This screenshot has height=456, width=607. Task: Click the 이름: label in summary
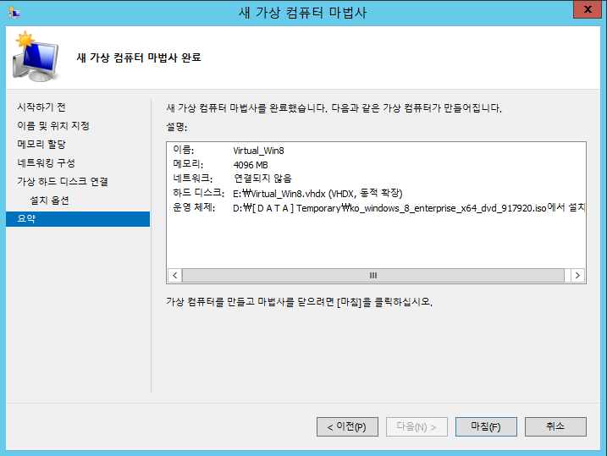pos(183,150)
